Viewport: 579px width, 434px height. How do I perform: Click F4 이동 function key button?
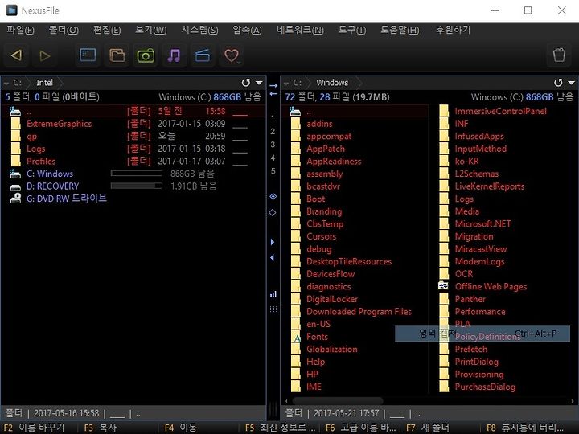click(181, 428)
